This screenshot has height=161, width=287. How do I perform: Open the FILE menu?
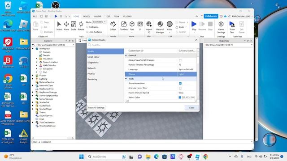pos(35,16)
